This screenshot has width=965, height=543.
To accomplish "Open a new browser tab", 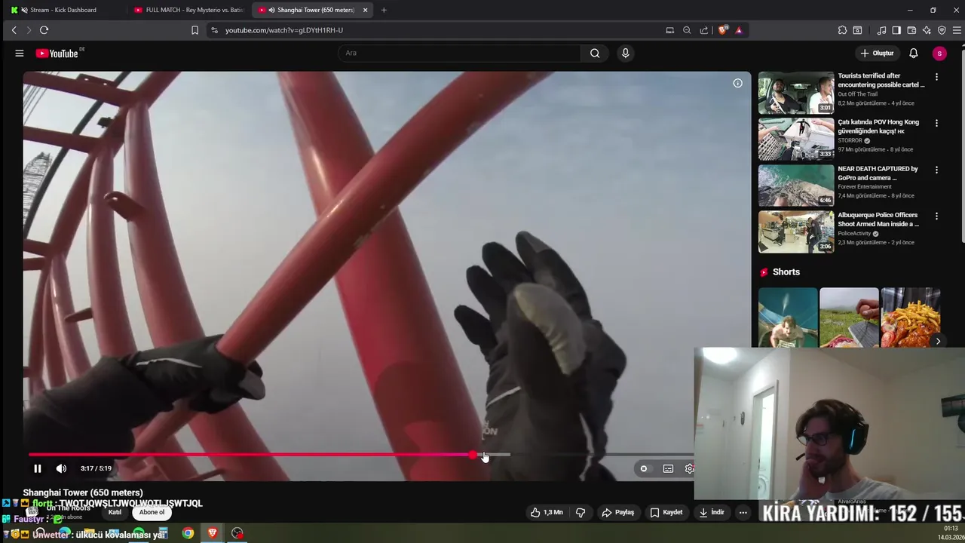I will 384,10.
